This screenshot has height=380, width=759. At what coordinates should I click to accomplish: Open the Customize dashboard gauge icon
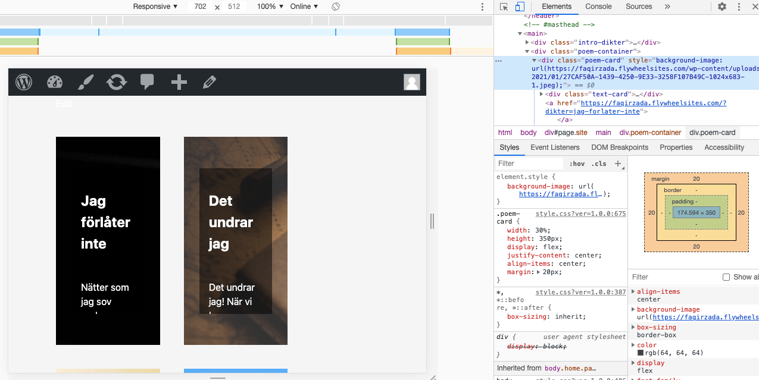55,82
